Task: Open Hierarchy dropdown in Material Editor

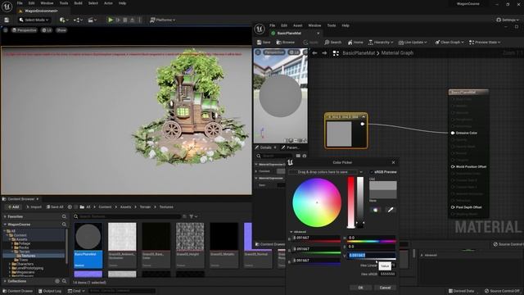Action: [x=381, y=42]
